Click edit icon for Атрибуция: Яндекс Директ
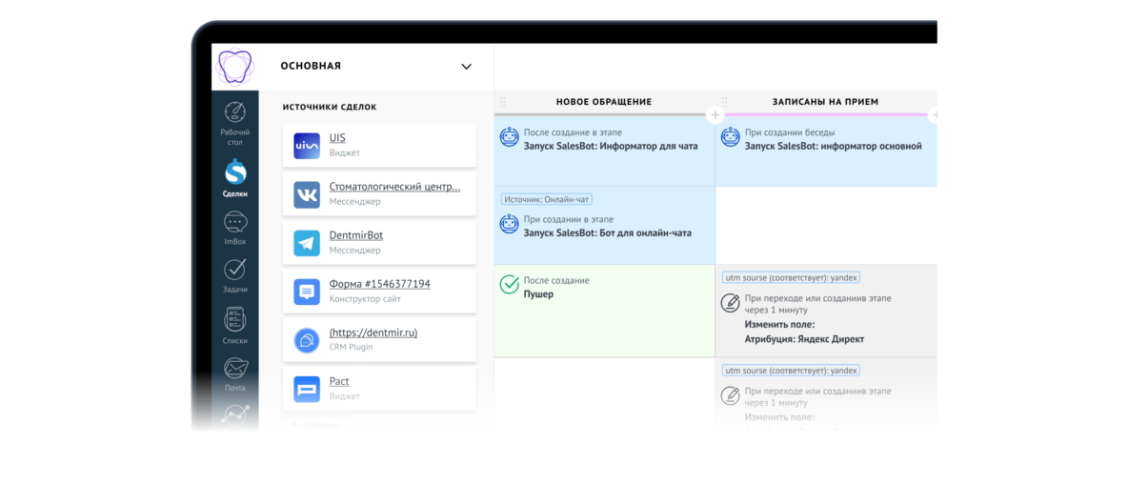 [730, 303]
